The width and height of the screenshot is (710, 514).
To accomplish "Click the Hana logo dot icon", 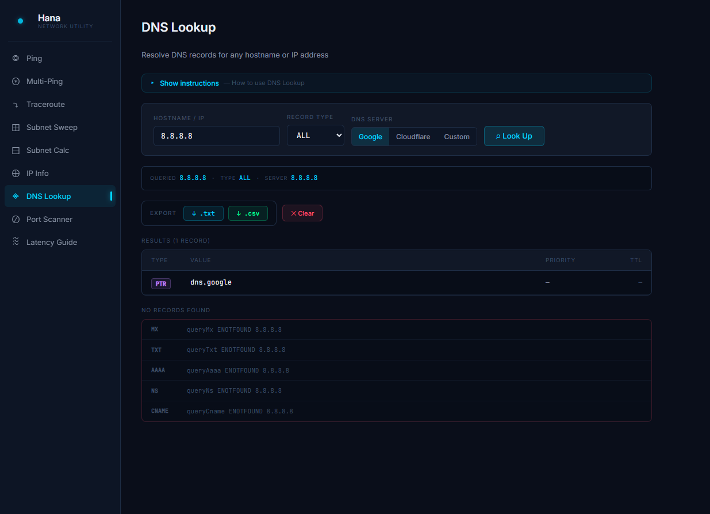I will point(21,21).
